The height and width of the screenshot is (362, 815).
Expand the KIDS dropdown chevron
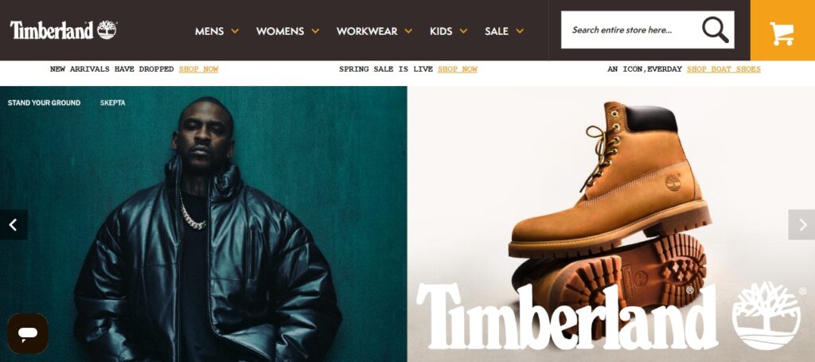463,31
